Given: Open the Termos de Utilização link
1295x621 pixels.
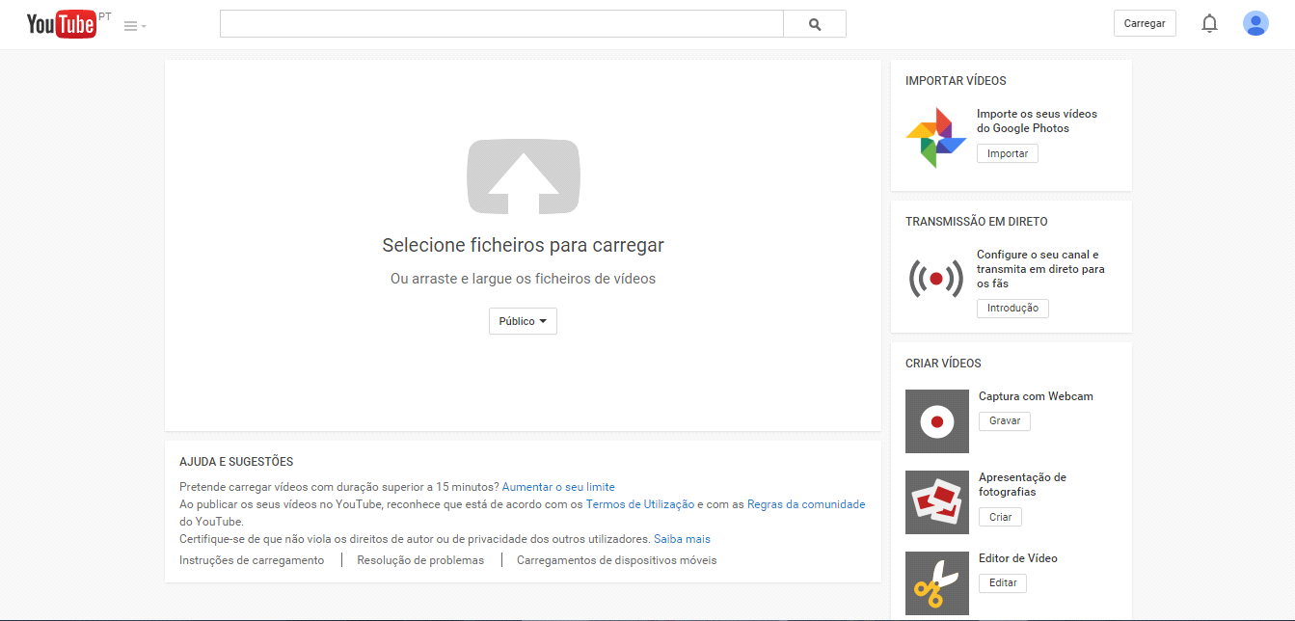Looking at the screenshot, I should pyautogui.click(x=640, y=504).
